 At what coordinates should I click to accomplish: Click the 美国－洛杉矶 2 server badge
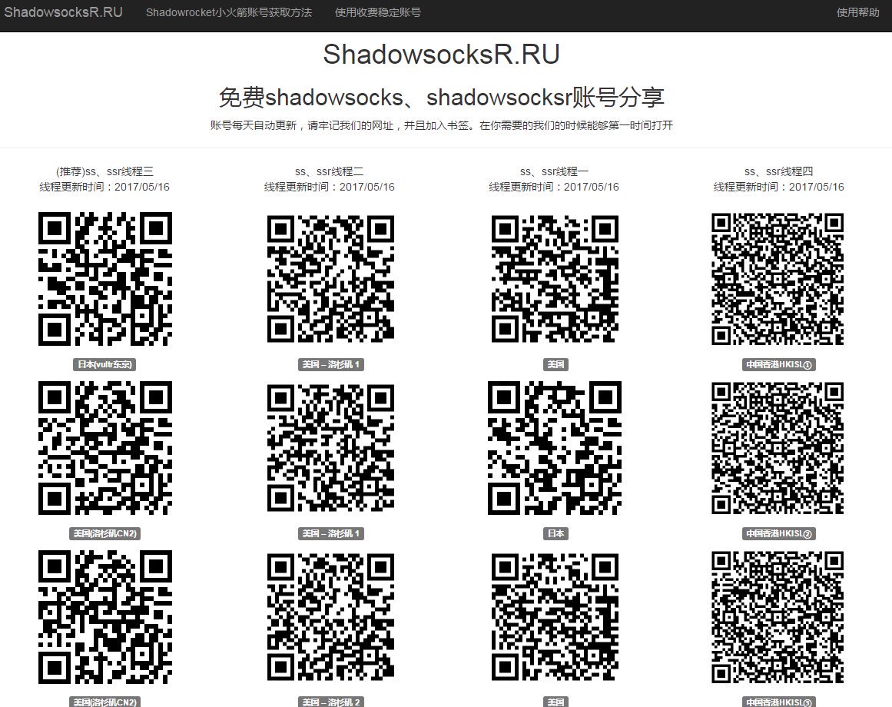(330, 702)
